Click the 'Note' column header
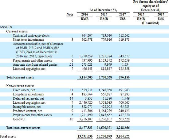The height and width of the screenshot is (140, 169). 70,14
